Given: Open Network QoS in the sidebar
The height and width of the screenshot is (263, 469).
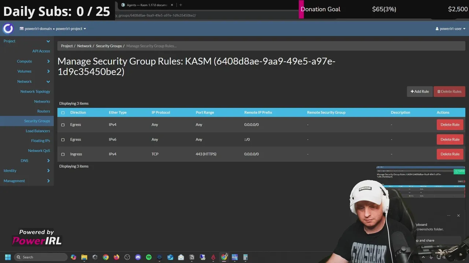Looking at the screenshot, I should click(39, 150).
